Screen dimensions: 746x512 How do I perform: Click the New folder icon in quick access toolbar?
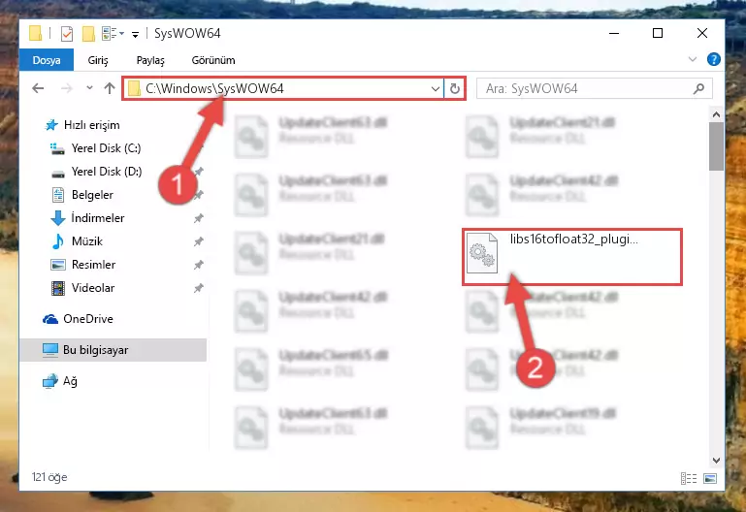tap(88, 34)
